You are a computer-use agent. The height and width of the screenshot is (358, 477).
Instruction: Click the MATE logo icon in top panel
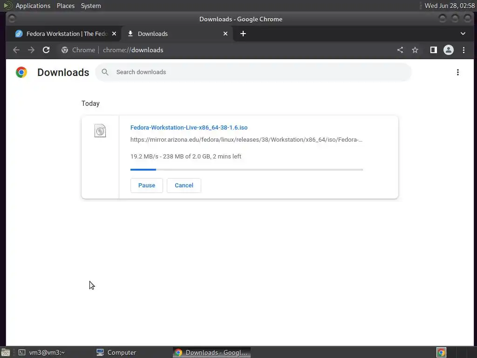coord(7,6)
